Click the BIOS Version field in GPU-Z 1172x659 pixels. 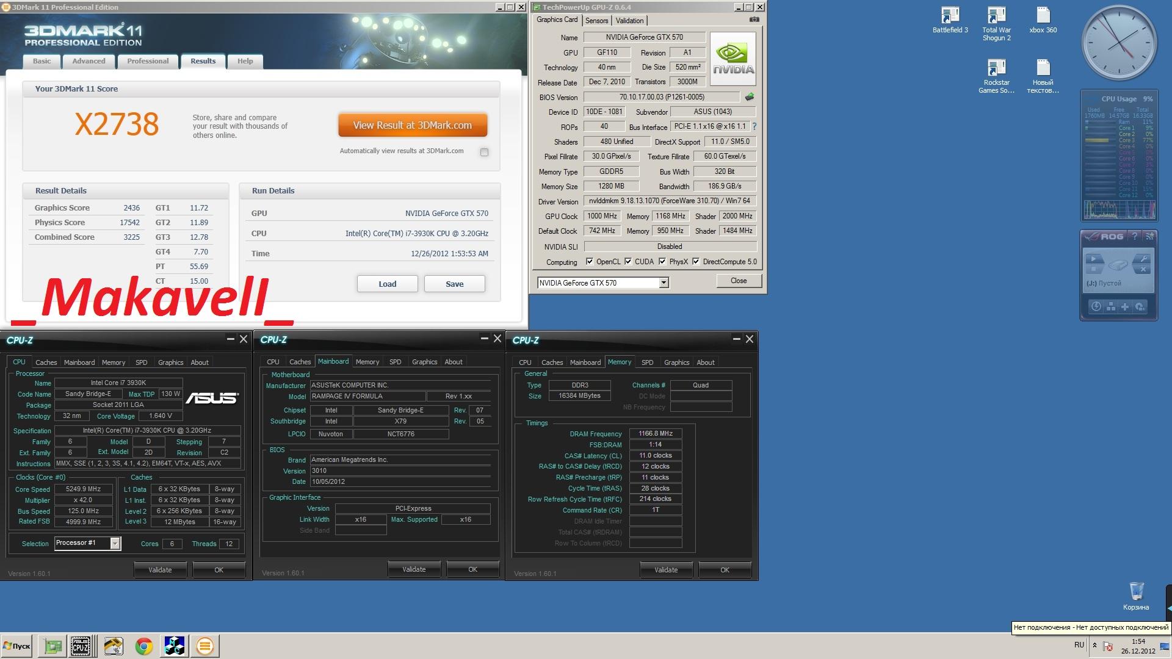coord(662,97)
